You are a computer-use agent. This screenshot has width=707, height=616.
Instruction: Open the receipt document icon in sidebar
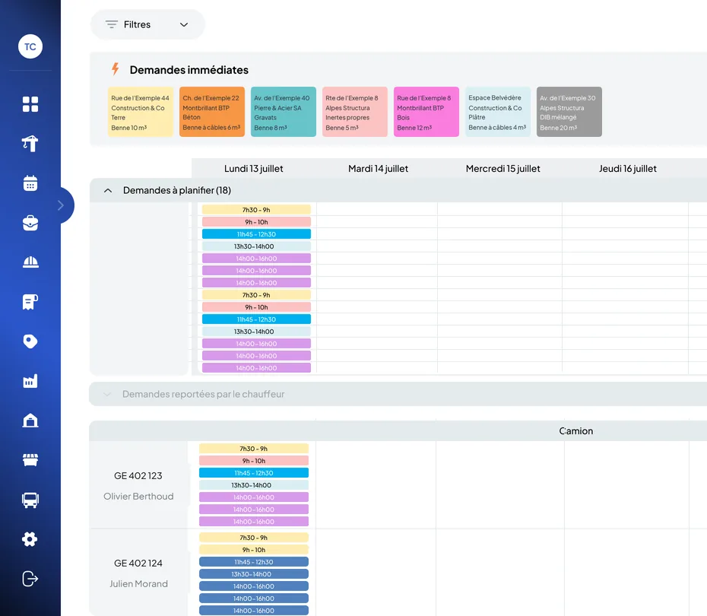[x=30, y=302]
